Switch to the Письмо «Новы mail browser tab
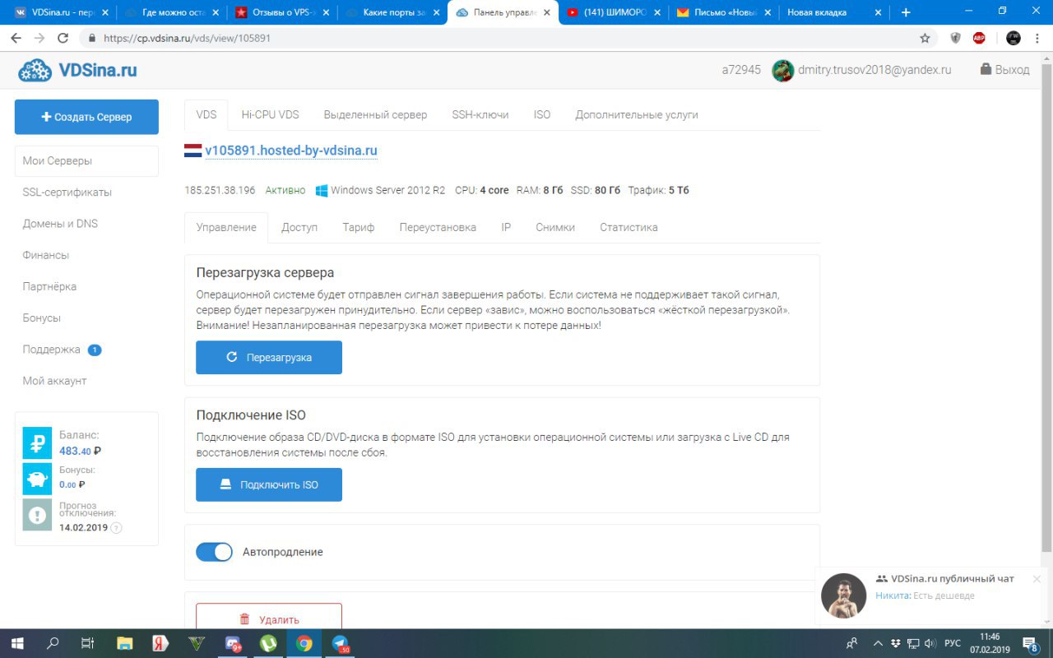 click(x=724, y=12)
